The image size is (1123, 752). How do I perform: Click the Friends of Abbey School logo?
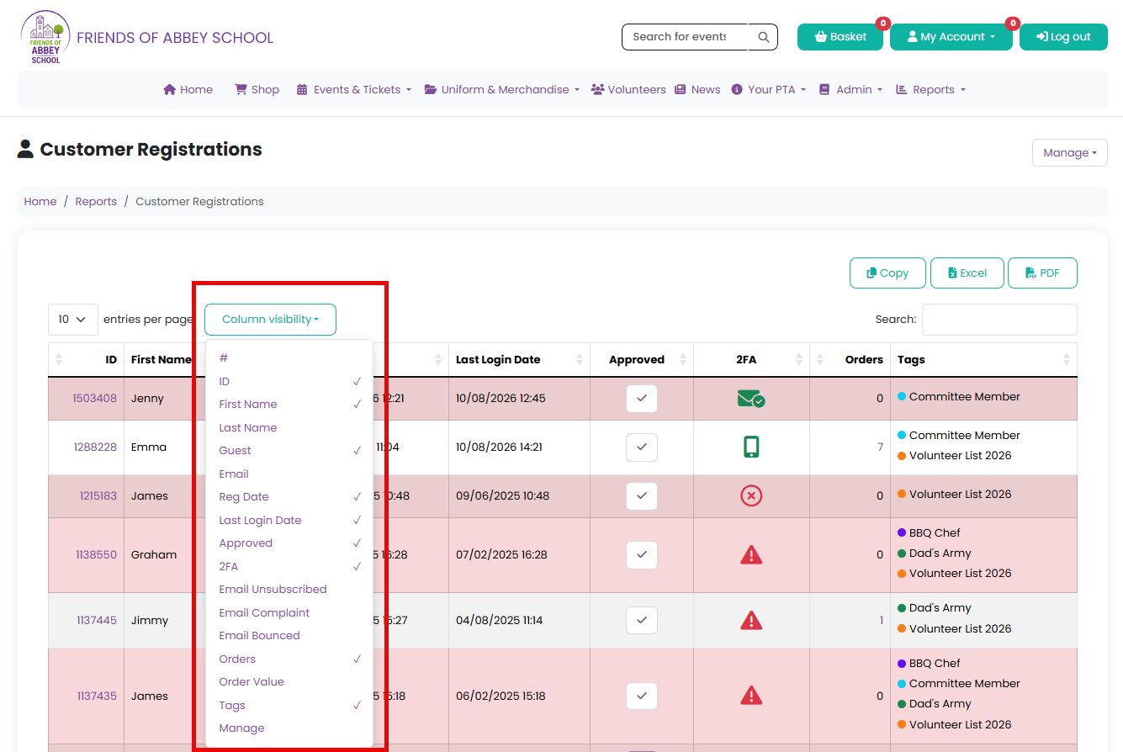46,37
